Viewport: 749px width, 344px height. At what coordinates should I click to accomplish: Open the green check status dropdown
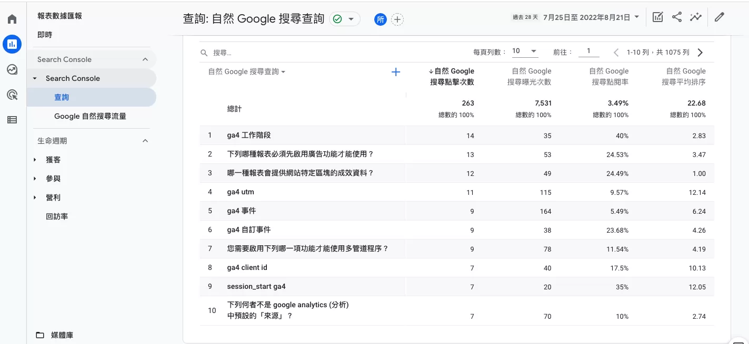click(x=345, y=19)
